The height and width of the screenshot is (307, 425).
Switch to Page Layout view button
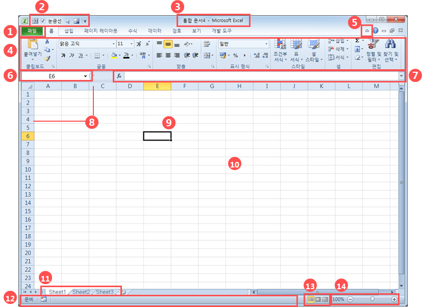[x=318, y=299]
